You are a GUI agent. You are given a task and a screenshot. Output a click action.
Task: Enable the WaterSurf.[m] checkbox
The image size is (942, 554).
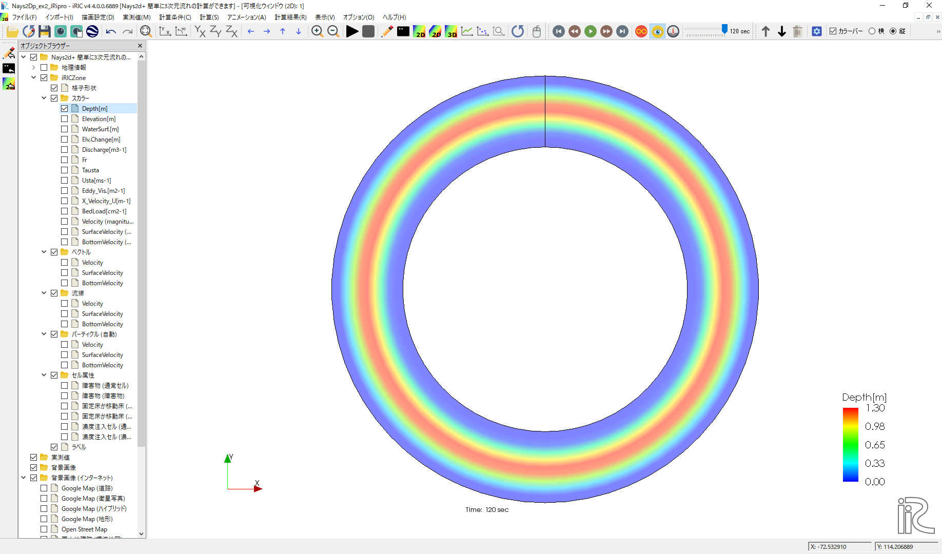[x=64, y=129]
